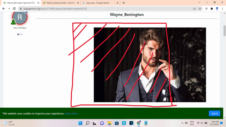The image size is (226, 127).
Task: Open Teams Chat on taskbar
Action: click(x=102, y=123)
